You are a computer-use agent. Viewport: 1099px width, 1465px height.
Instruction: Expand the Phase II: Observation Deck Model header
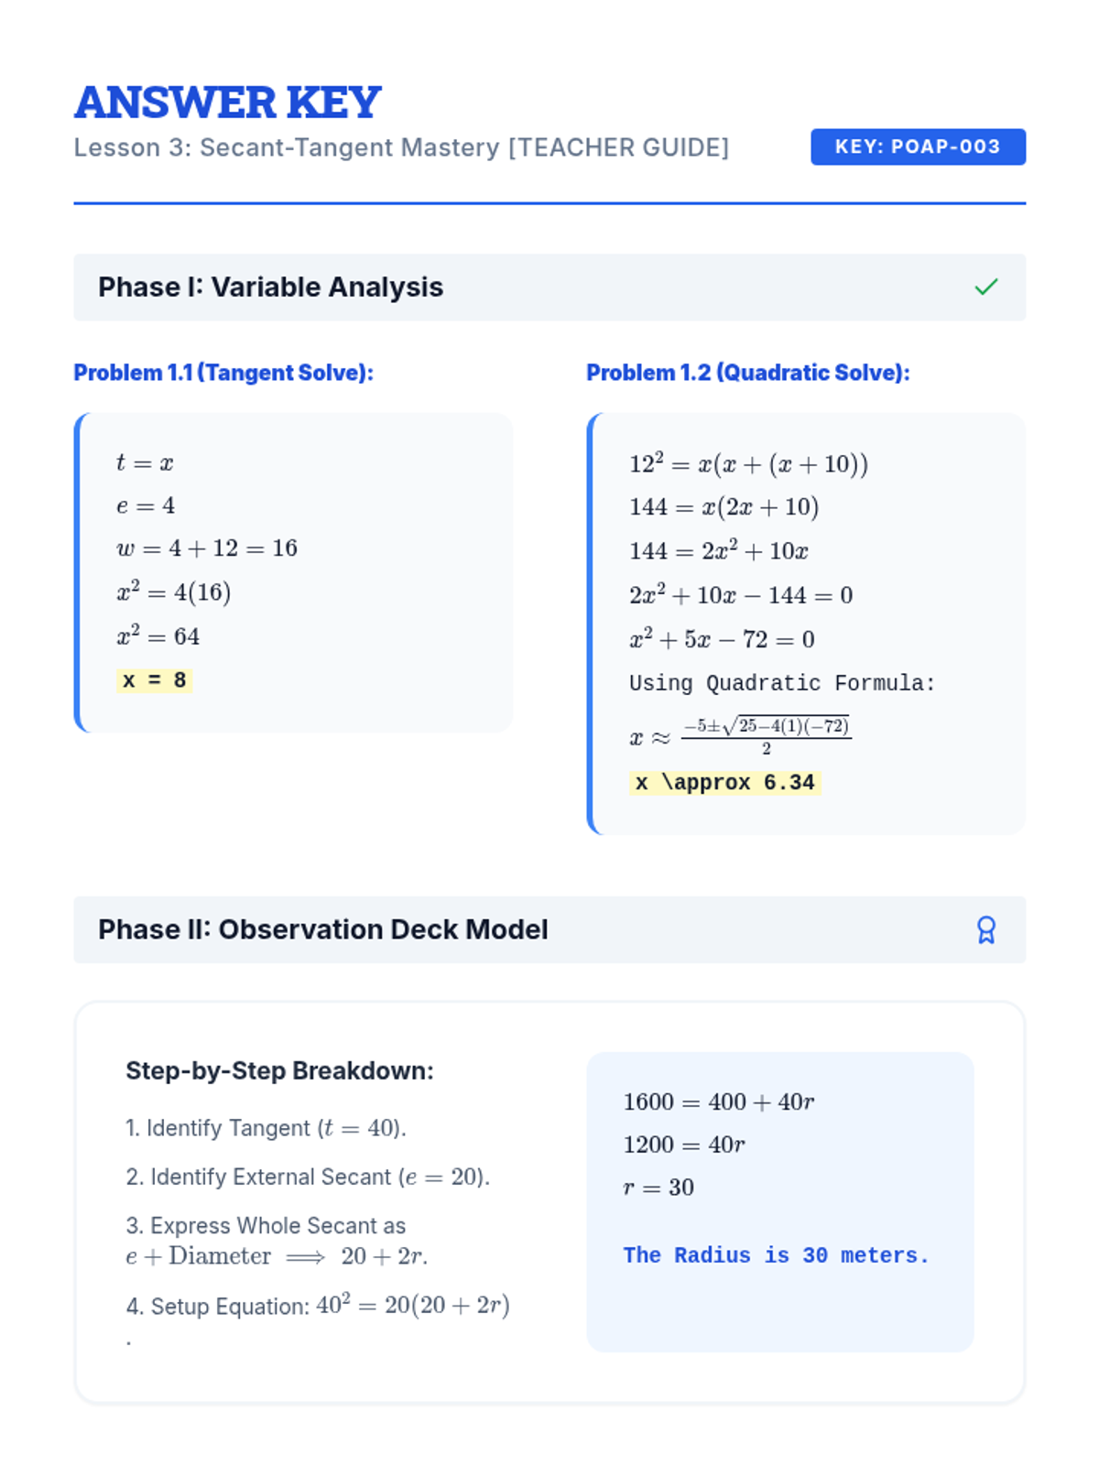(x=322, y=930)
